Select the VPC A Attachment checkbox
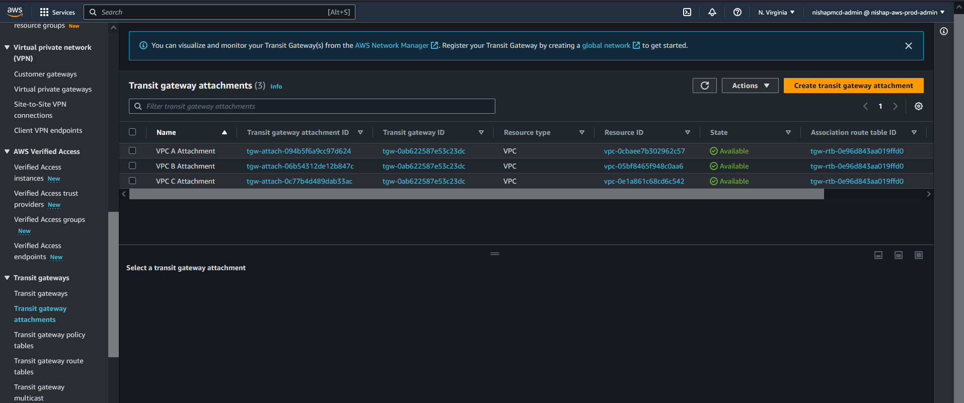 click(x=132, y=150)
